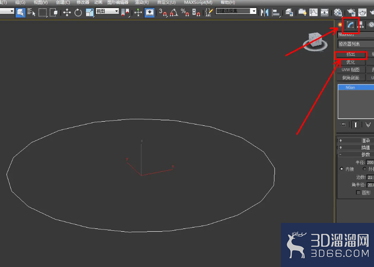374x267 pixels.
Task: Select the 内接 radio option
Action: point(341,169)
